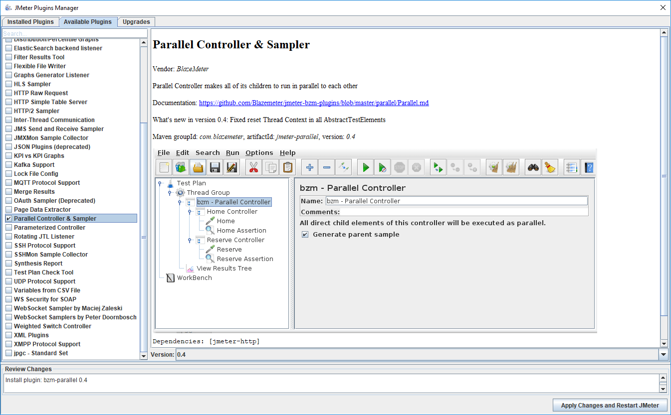Open the Options menu in JMeter

[259, 152]
